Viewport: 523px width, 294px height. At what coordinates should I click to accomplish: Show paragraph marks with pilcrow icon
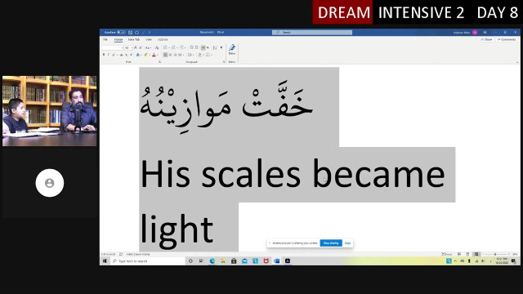pyautogui.click(x=221, y=47)
